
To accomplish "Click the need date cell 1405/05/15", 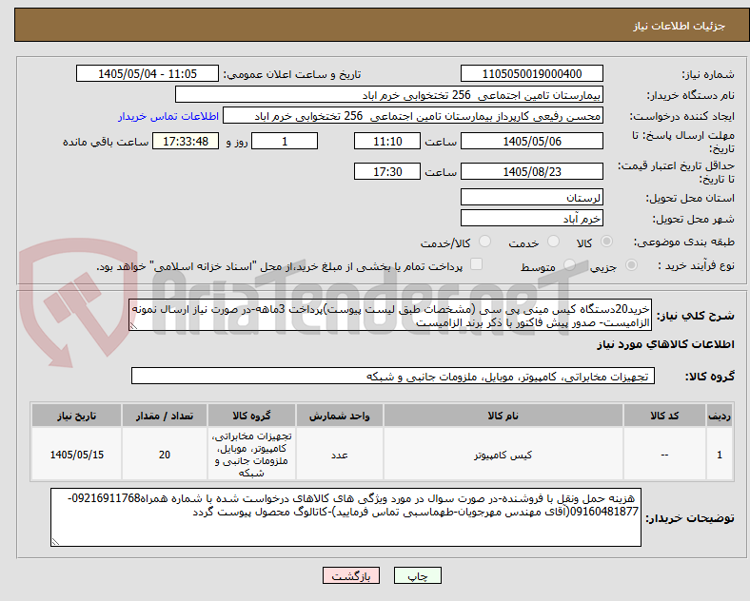I will [x=76, y=455].
